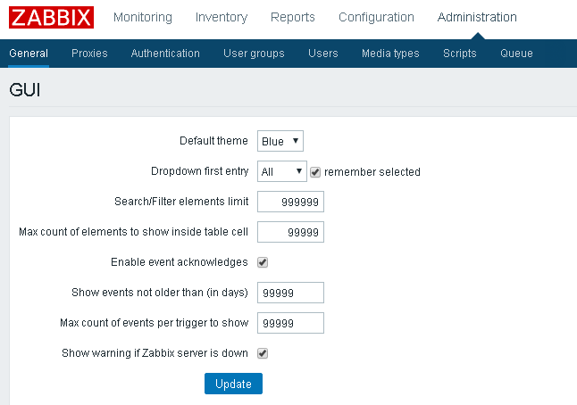The width and height of the screenshot is (577, 405).
Task: Open the Configuration menu
Action: point(376,17)
